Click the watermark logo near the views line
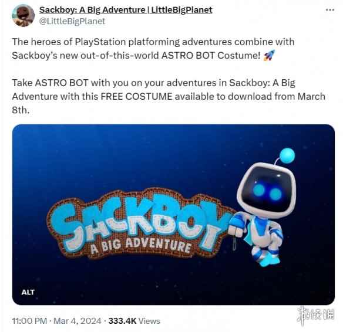 pos(315,315)
